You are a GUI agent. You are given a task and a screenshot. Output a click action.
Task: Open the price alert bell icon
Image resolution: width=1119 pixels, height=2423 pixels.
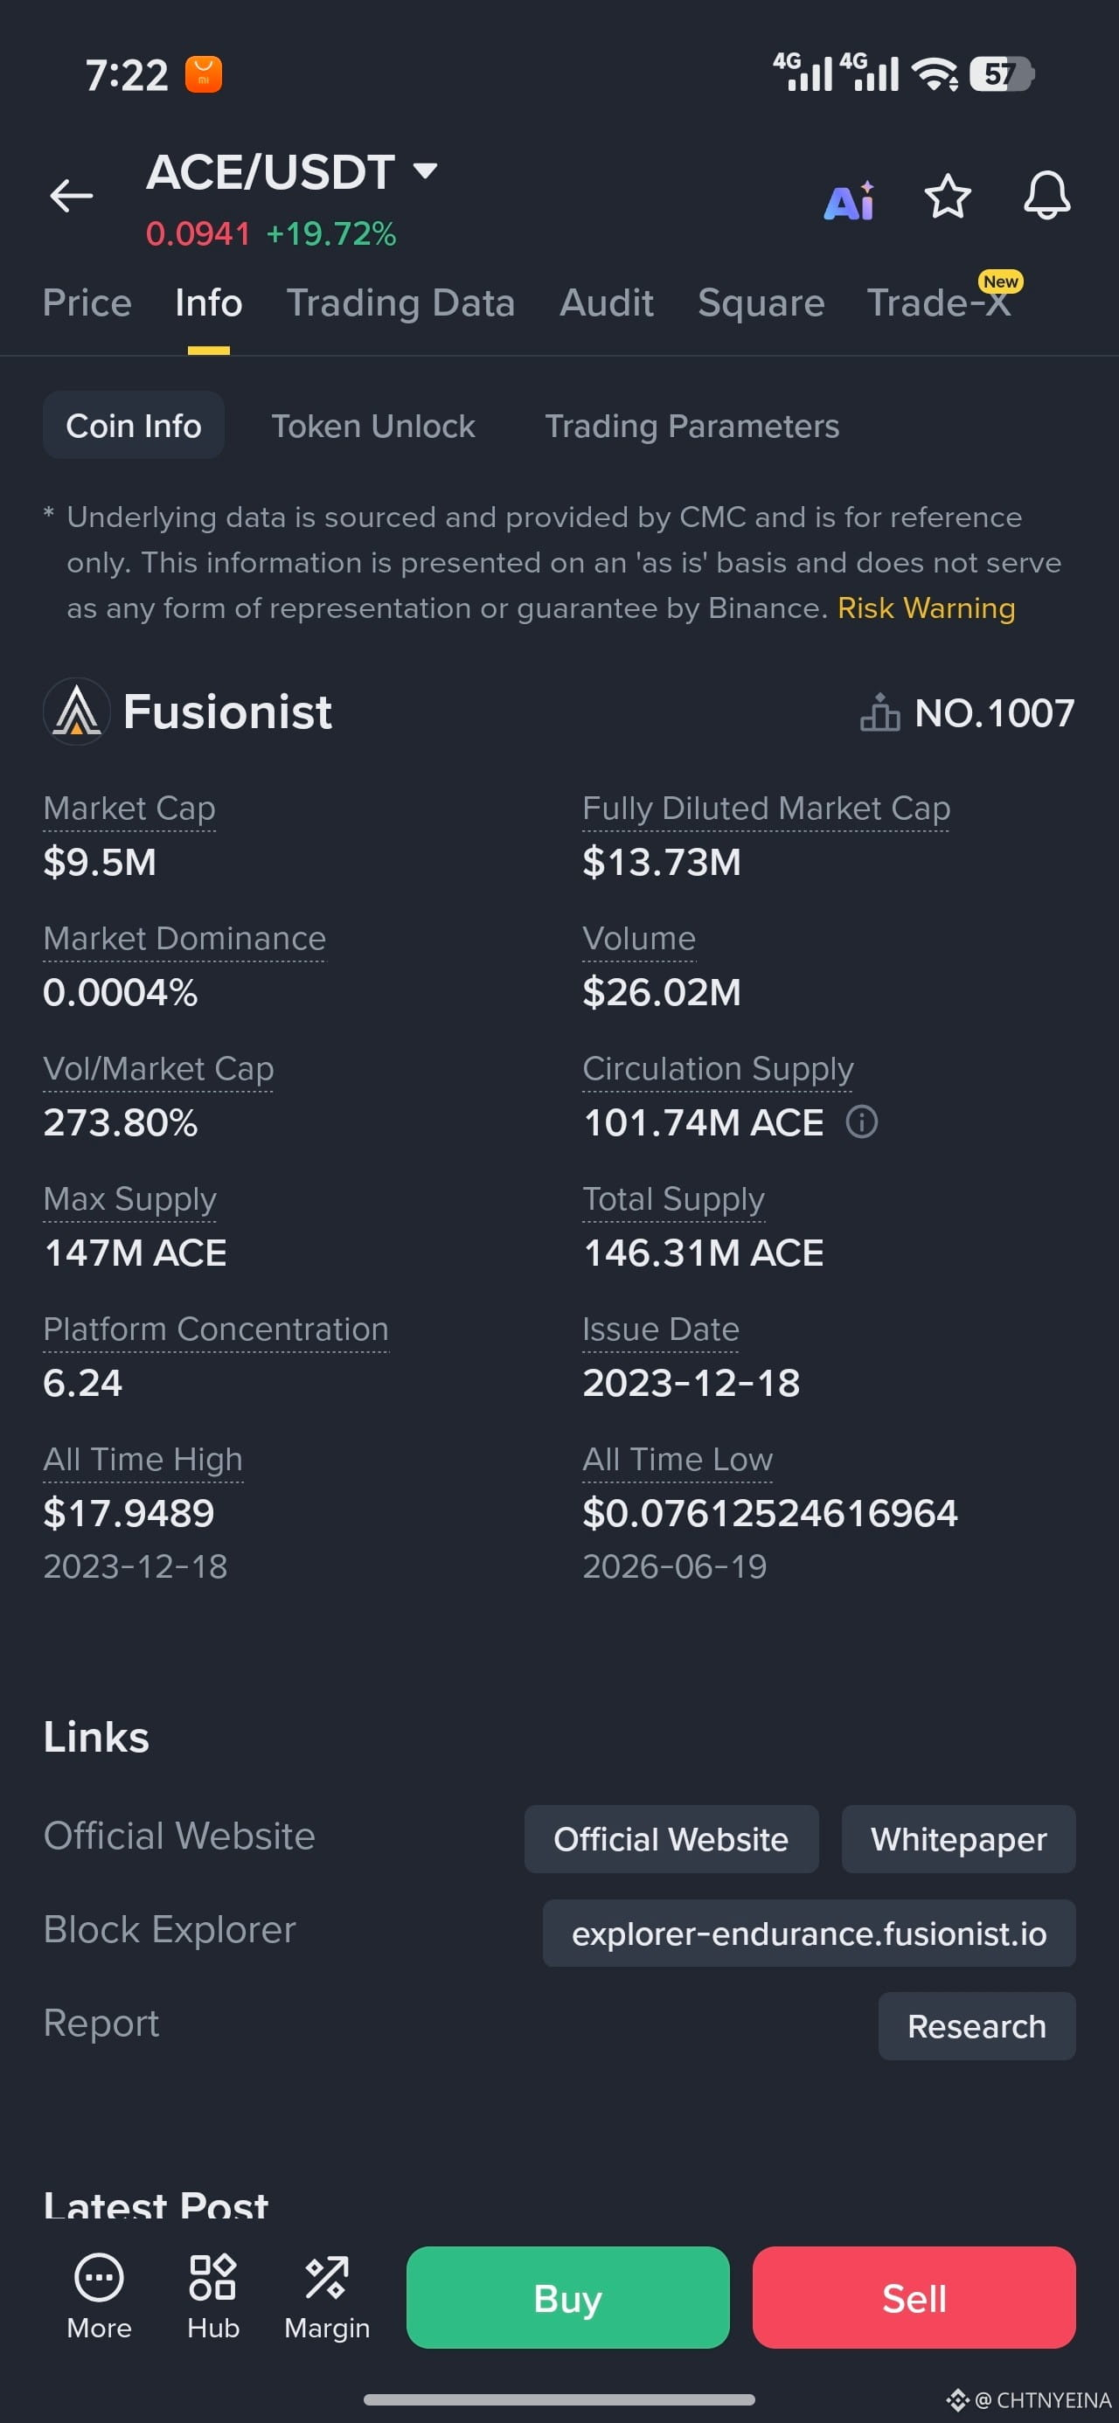tap(1046, 196)
